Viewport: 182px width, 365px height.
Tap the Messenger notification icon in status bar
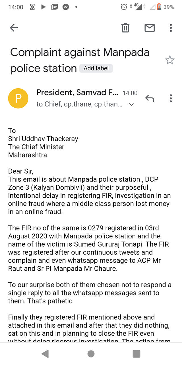66,7
